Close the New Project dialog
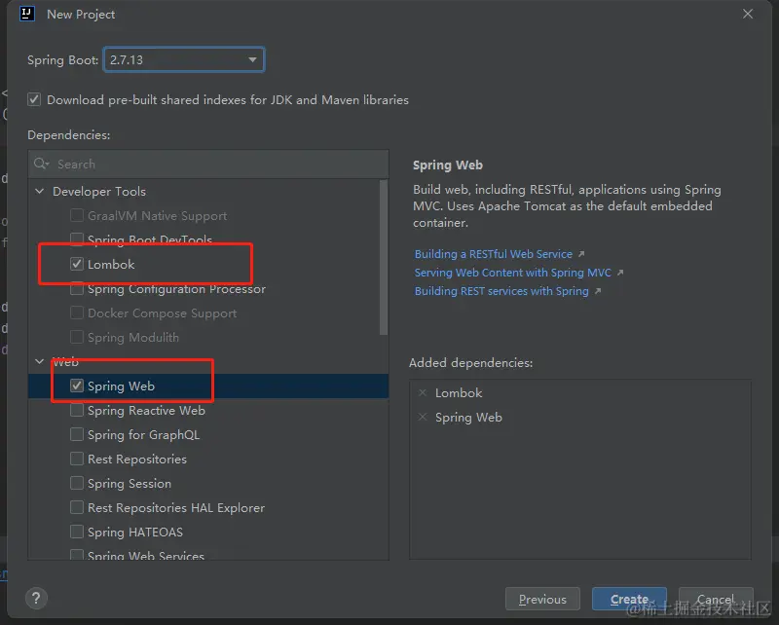Screen dimensions: 779x625 coord(748,14)
